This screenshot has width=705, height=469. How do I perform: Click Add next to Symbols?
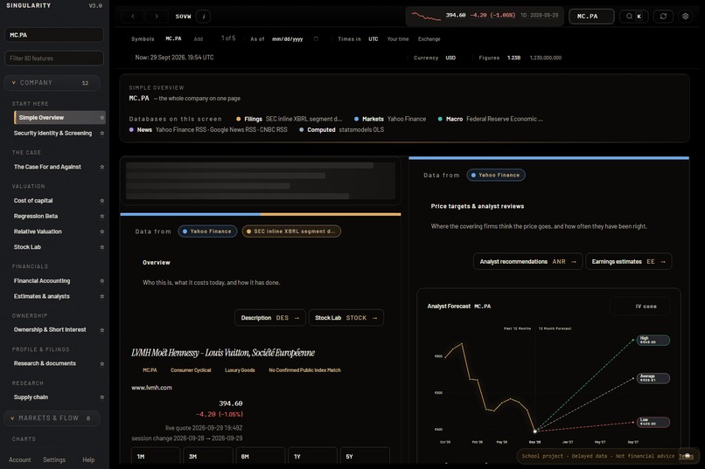[x=199, y=39]
